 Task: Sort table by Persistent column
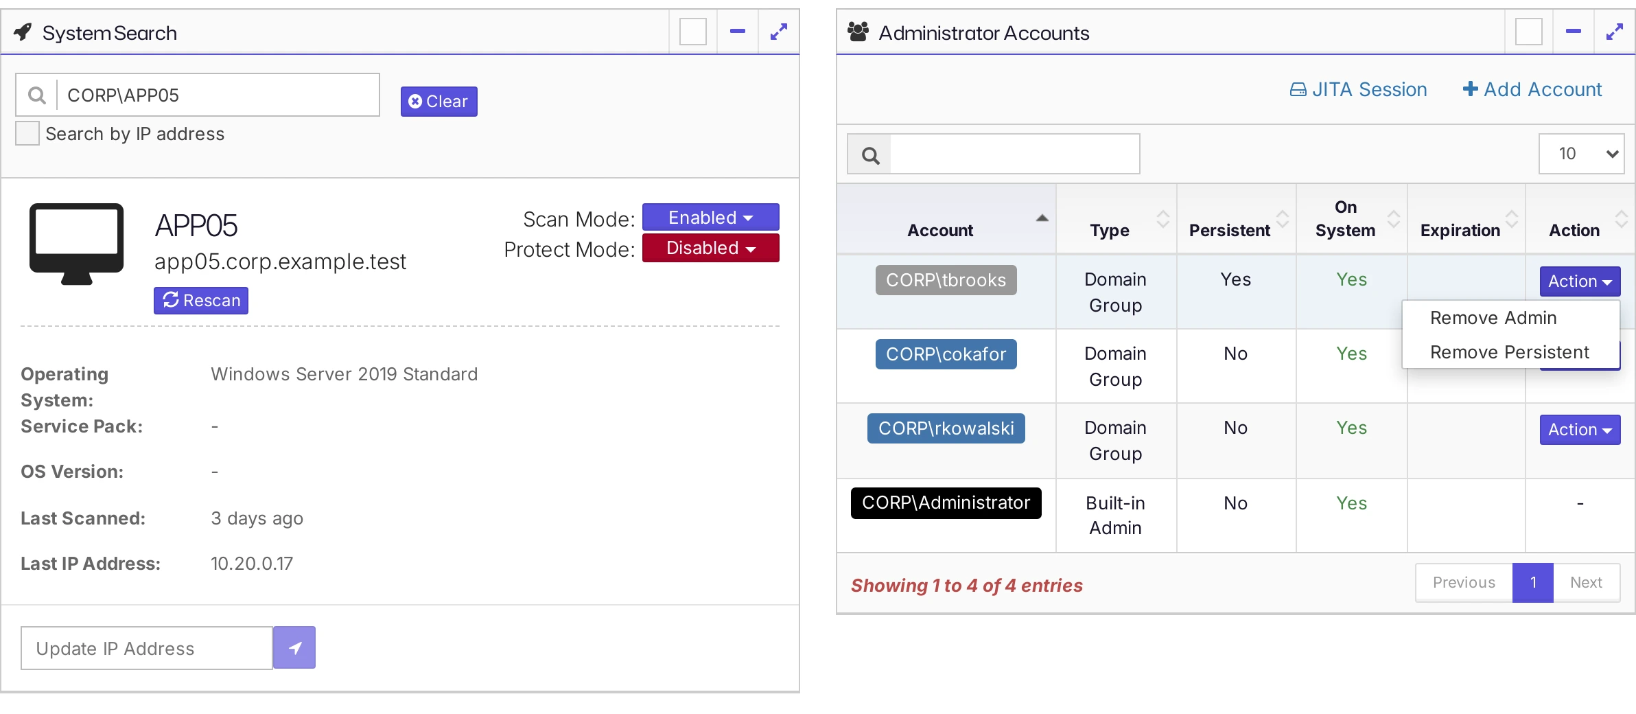pos(1282,219)
